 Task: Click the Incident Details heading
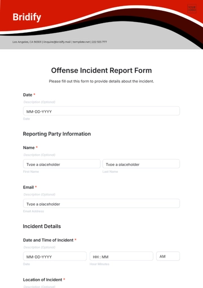[x=42, y=226]
